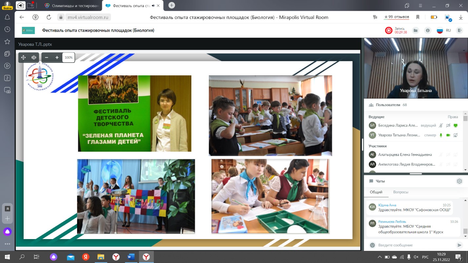Open a new browser tab
The width and height of the screenshot is (468, 263).
click(172, 5)
